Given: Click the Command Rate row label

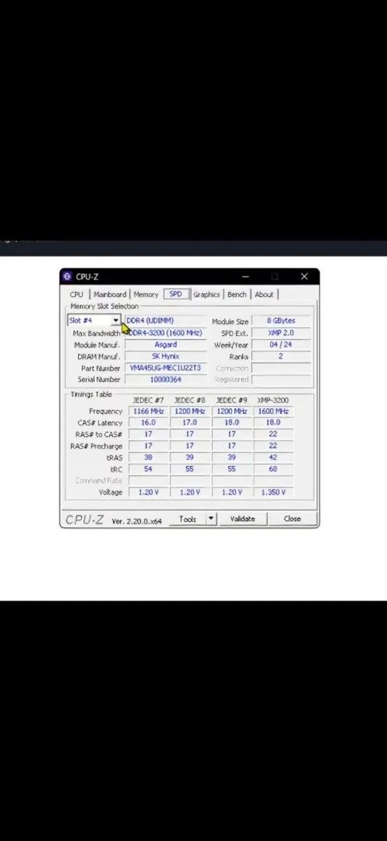Looking at the screenshot, I should [98, 481].
